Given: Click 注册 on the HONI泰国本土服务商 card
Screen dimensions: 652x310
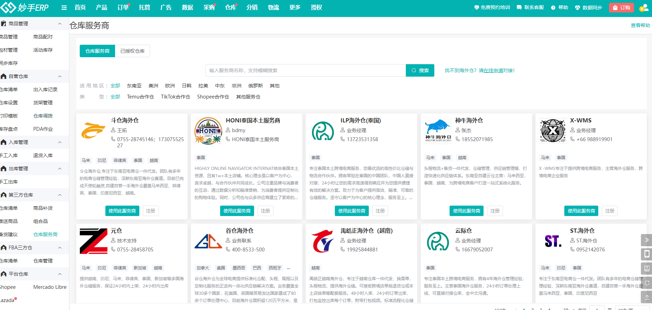Looking at the screenshot, I should tap(265, 211).
